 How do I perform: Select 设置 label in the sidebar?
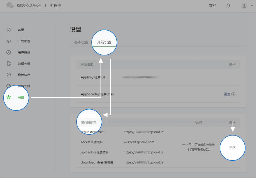point(21,97)
